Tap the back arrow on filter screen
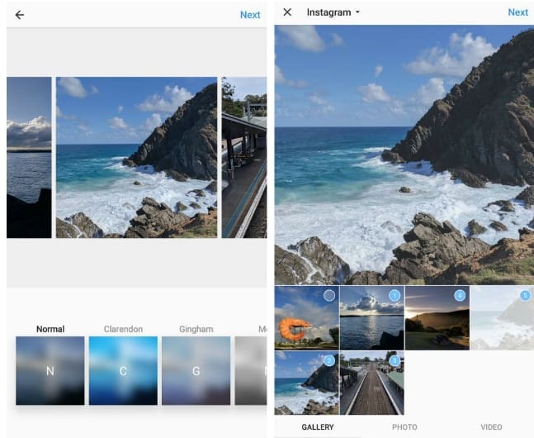This screenshot has height=438, width=534. click(20, 15)
